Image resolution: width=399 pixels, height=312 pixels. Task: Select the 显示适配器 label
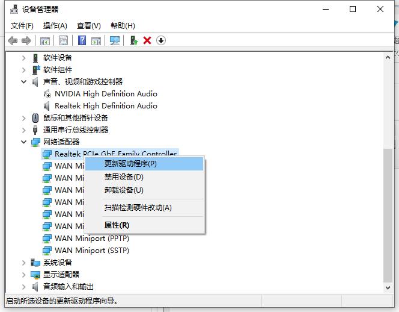pos(61,275)
